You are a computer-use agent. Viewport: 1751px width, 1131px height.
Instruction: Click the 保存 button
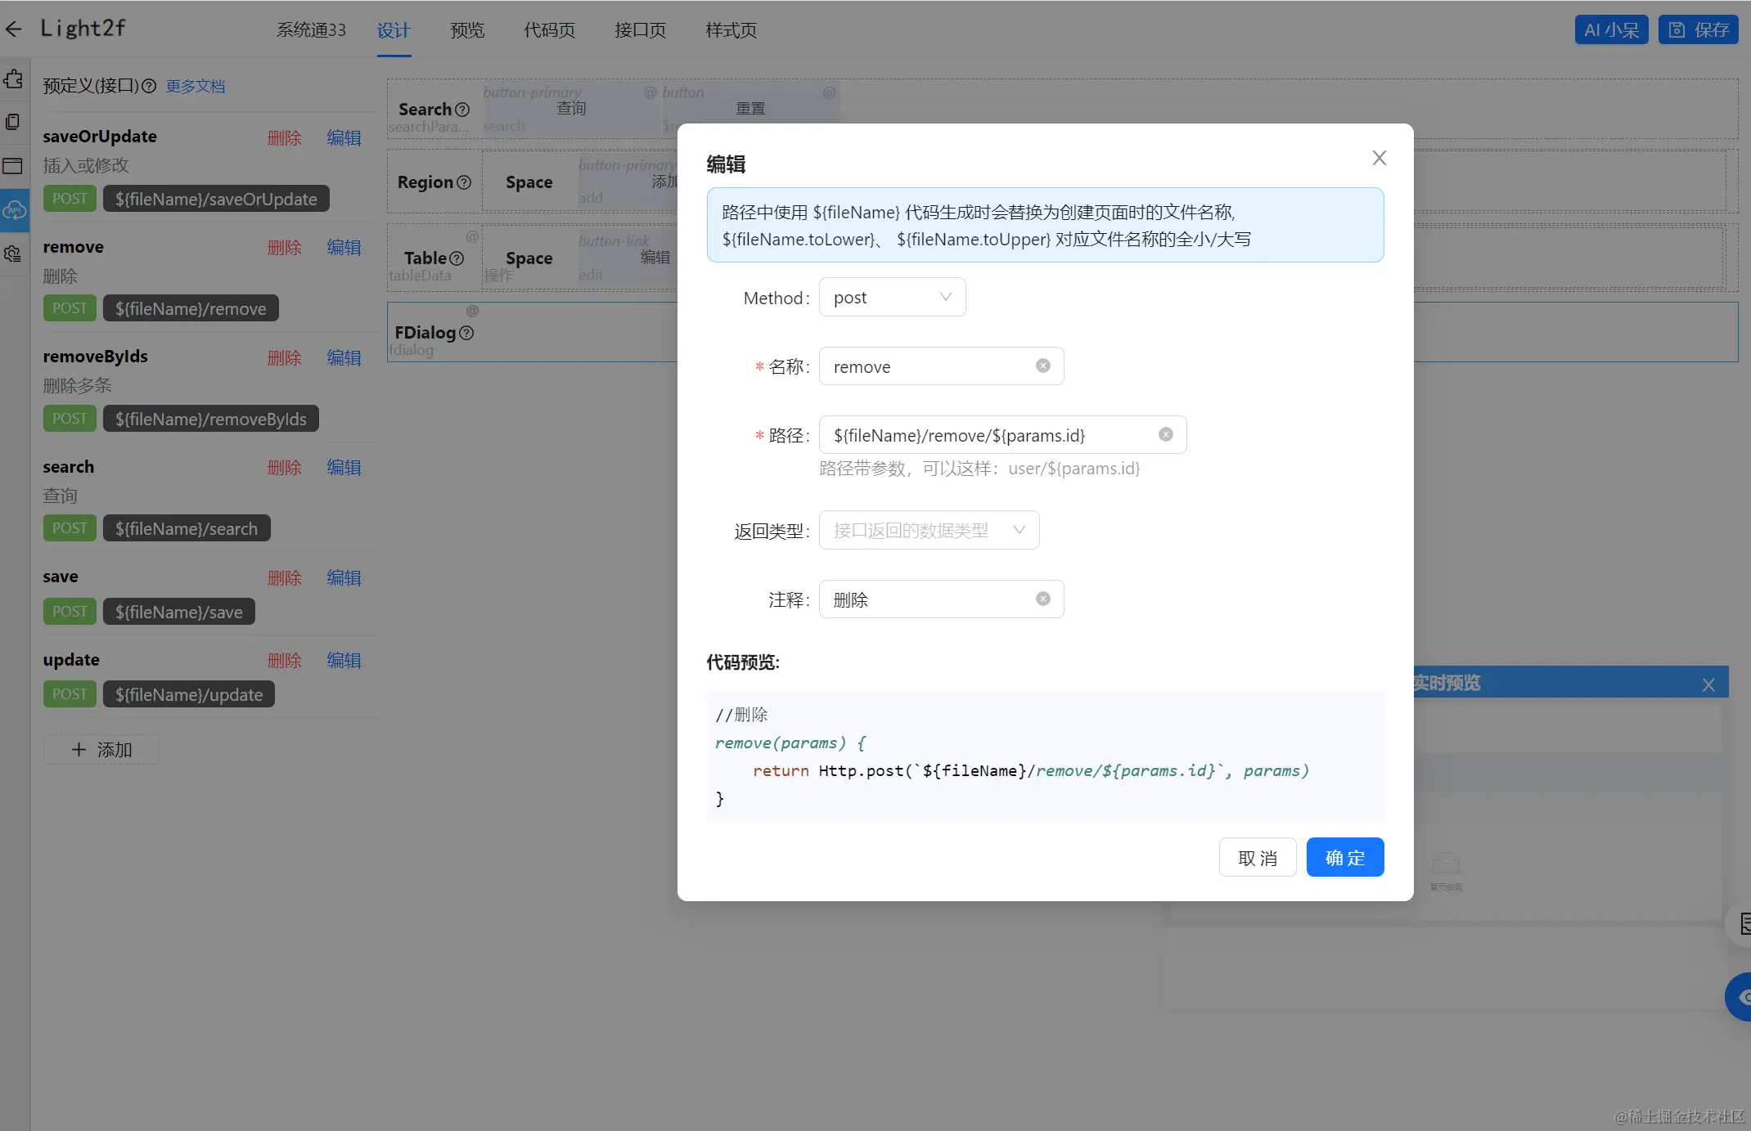(x=1699, y=29)
